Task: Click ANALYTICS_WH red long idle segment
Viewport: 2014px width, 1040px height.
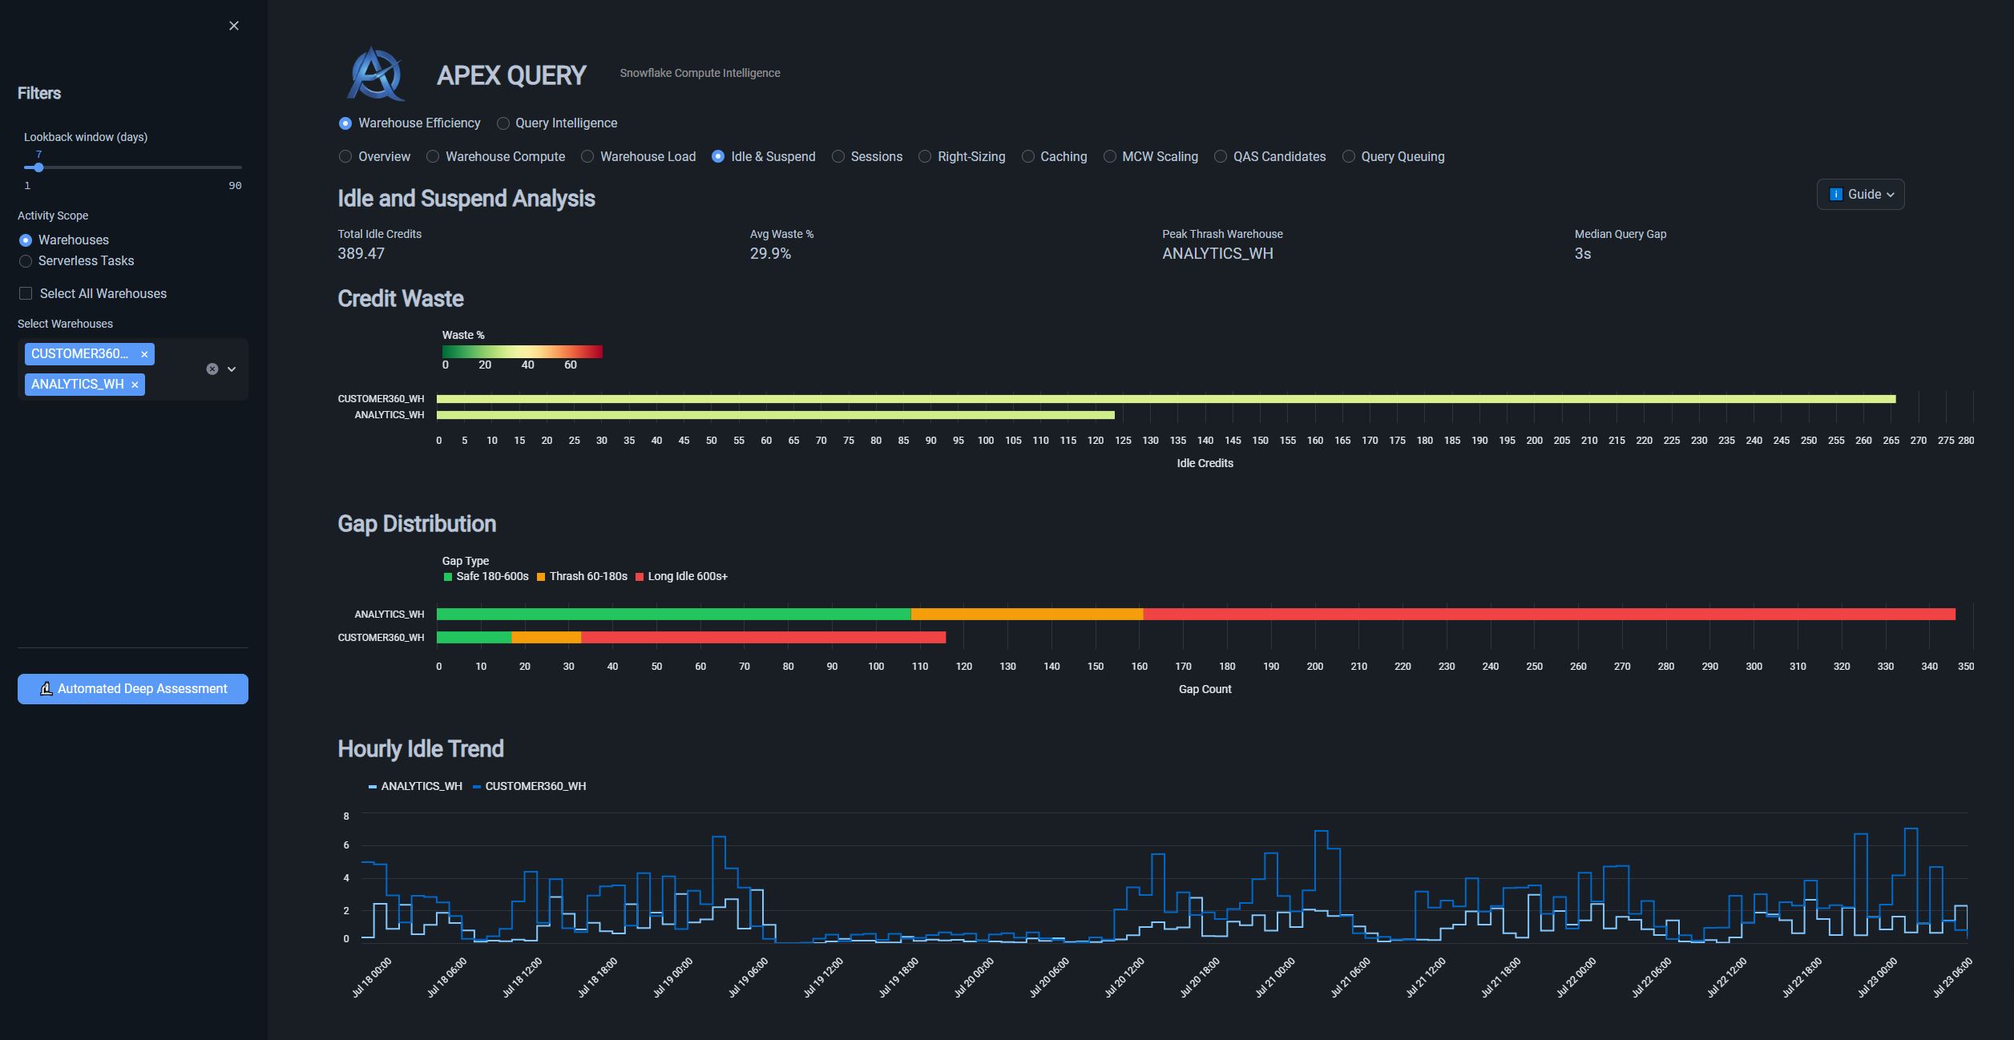Action: point(1549,615)
